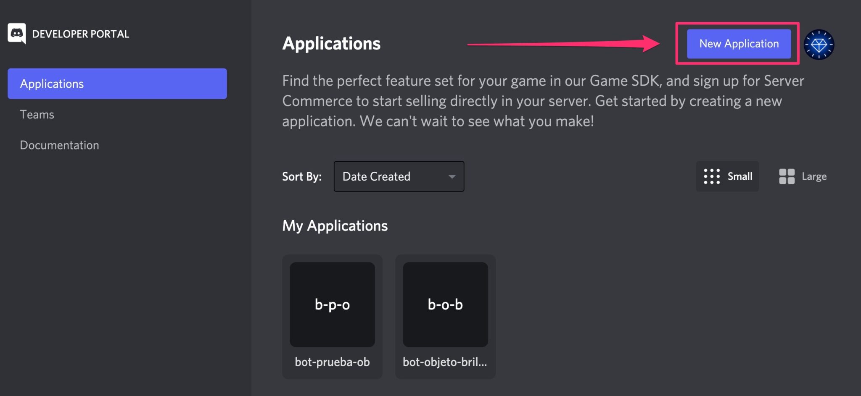Go to Teams in the sidebar
The image size is (861, 396).
point(37,115)
